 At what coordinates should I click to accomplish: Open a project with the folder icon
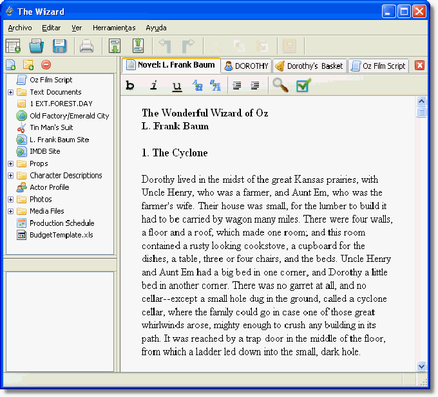point(36,46)
